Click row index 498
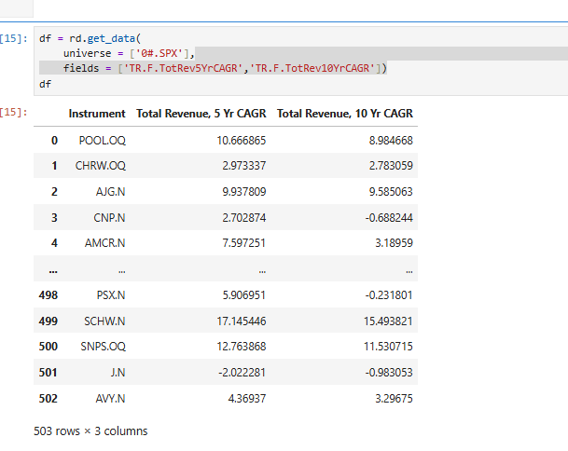568x451 pixels. [x=48, y=295]
